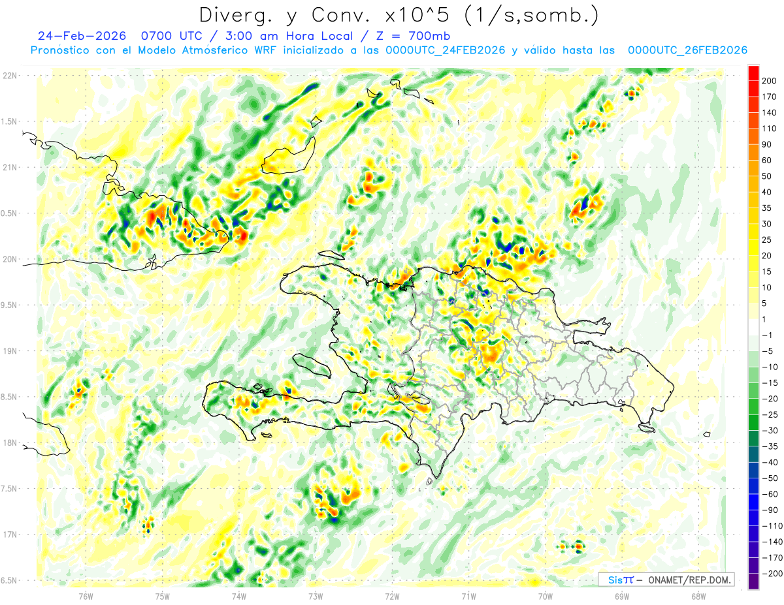Click the "70W" longitude axis label
The width and height of the screenshot is (784, 605).
(546, 596)
